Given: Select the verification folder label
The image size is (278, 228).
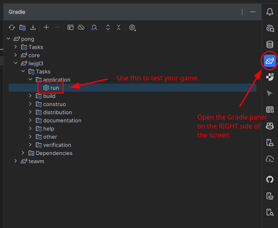Looking at the screenshot, I should pyautogui.click(x=57, y=145).
